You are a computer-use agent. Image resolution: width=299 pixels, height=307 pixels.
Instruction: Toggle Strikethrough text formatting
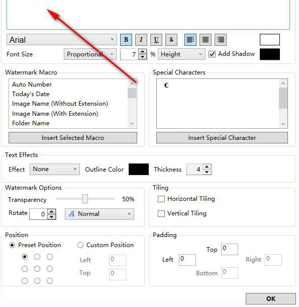pyautogui.click(x=171, y=40)
